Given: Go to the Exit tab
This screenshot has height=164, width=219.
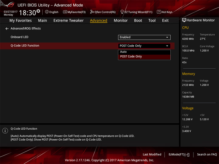Looking at the screenshot, I should (x=165, y=21).
